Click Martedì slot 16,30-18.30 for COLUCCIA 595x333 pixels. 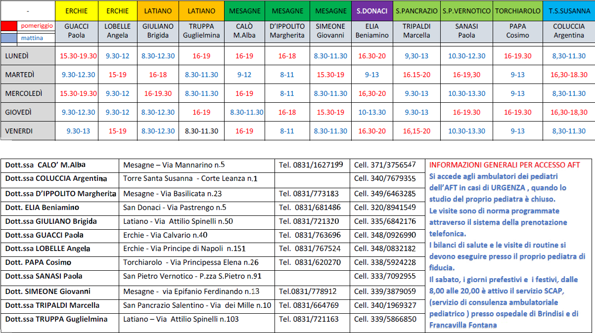[x=569, y=75]
